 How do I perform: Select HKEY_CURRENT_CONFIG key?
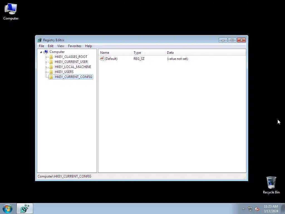click(x=73, y=77)
